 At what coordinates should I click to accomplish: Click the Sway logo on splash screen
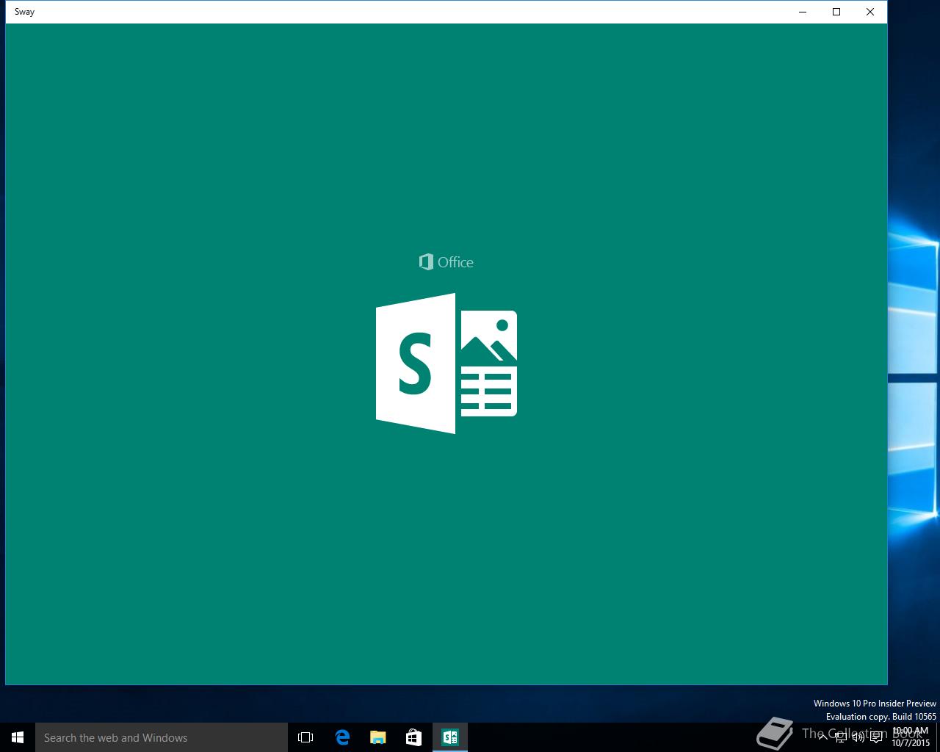click(446, 364)
